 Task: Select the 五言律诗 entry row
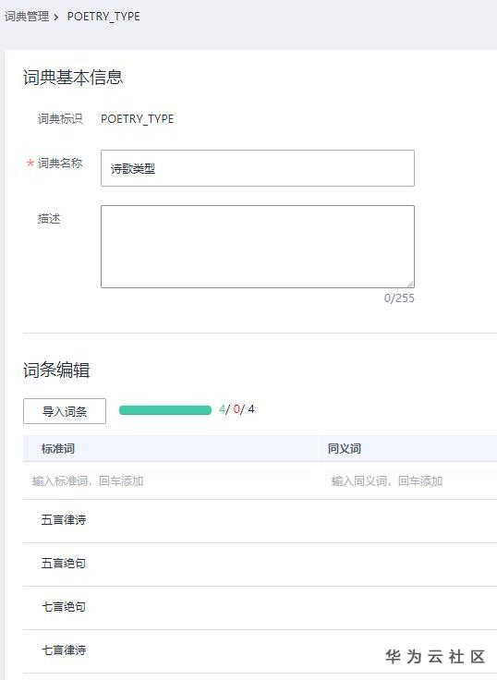tap(260, 520)
